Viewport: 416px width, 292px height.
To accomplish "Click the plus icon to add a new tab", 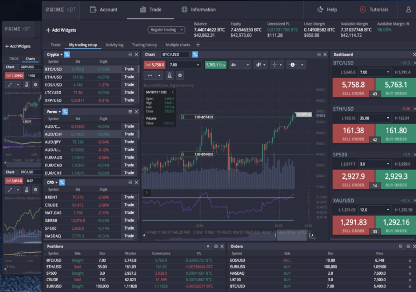I will pos(198,45).
